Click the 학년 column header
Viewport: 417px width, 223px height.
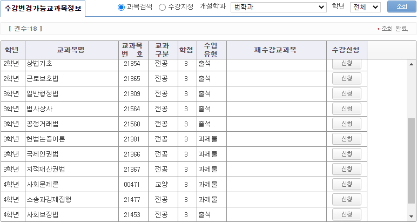13,50
